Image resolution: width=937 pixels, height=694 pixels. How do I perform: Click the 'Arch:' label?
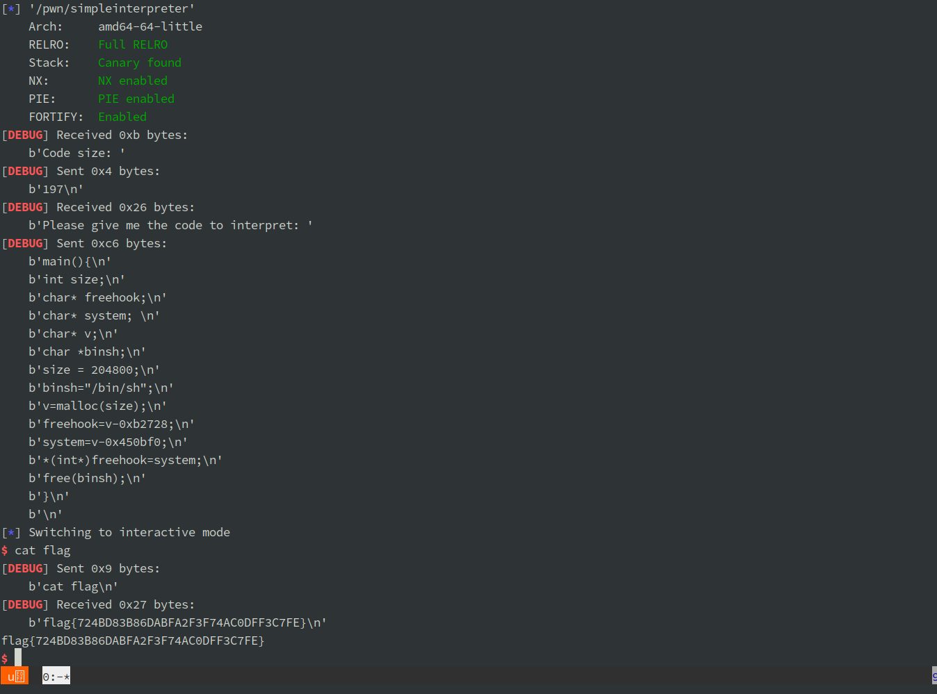click(x=46, y=26)
